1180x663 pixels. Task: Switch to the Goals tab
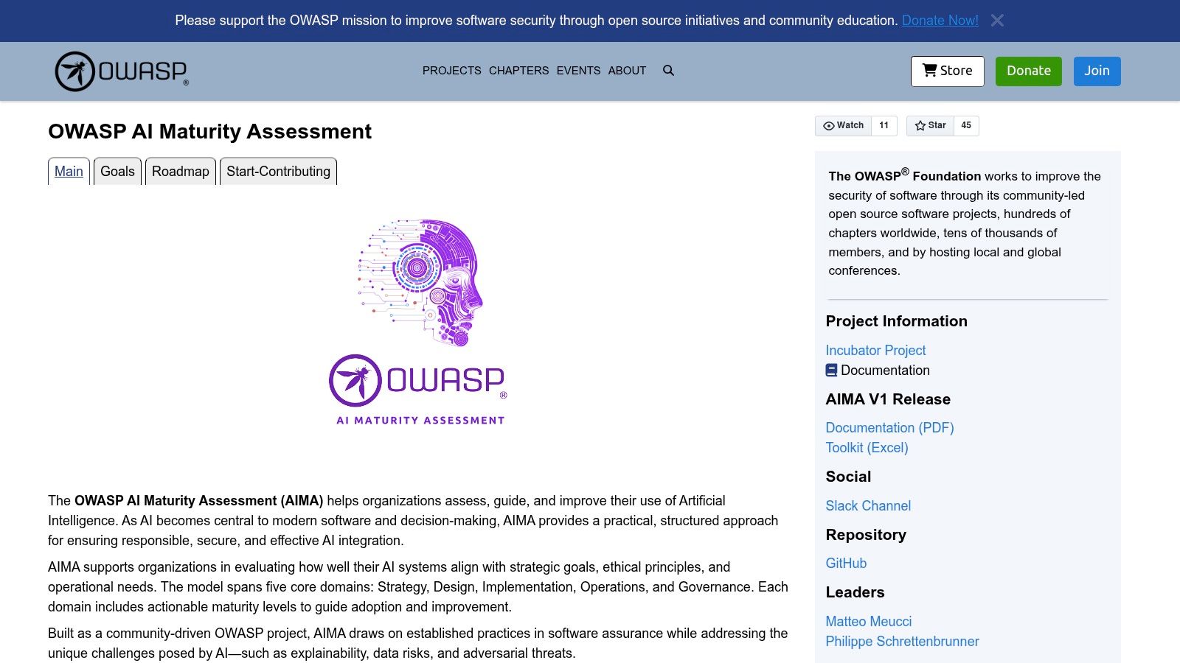[117, 172]
